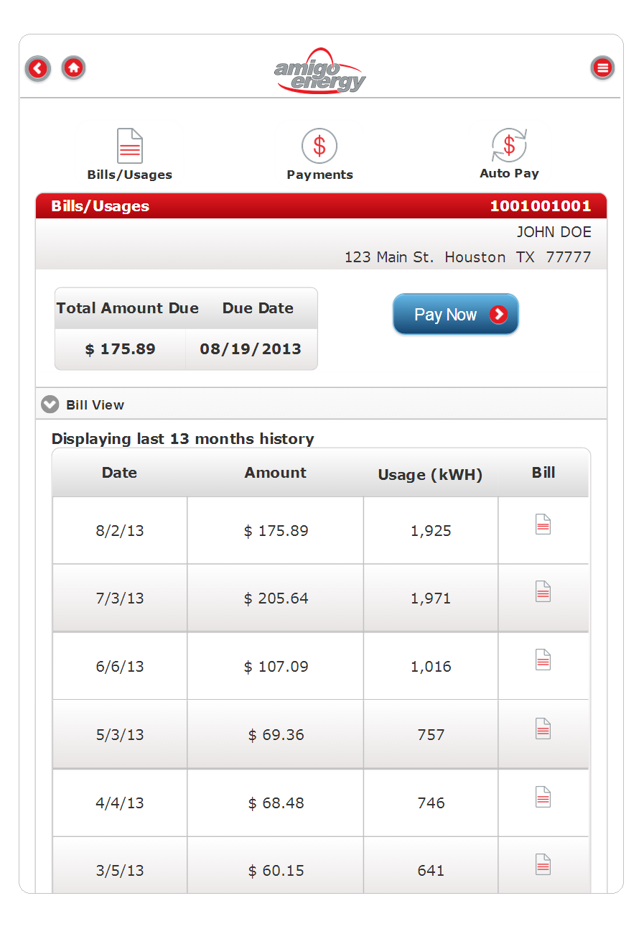Screen dimensions: 644x934
Task: Select the Usage (kWH) column header
Action: pyautogui.click(x=430, y=475)
